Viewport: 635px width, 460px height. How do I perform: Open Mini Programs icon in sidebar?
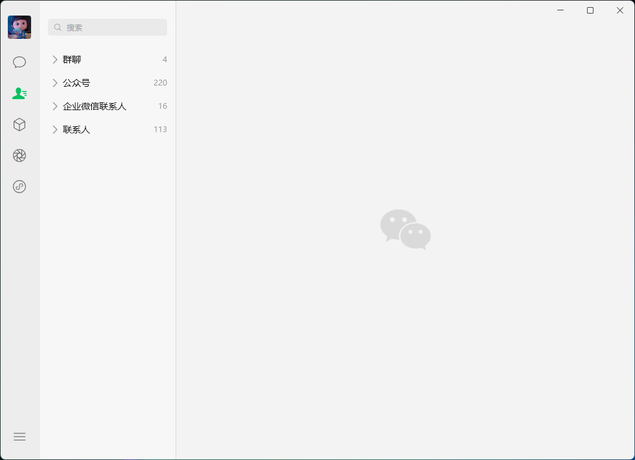tap(19, 187)
